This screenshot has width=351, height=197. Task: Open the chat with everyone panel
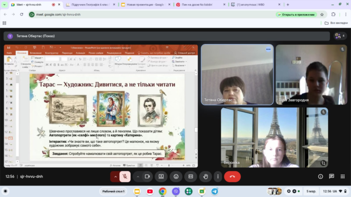[331, 176]
